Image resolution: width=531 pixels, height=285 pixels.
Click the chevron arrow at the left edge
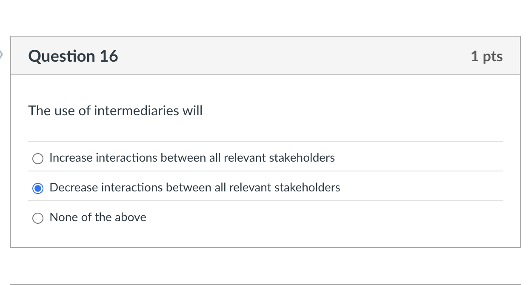[x=2, y=54]
